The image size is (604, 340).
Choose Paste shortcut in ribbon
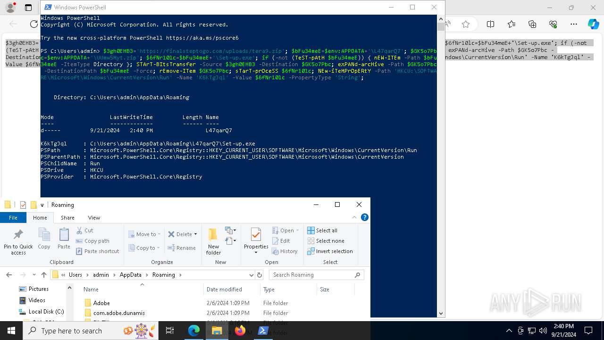97,251
